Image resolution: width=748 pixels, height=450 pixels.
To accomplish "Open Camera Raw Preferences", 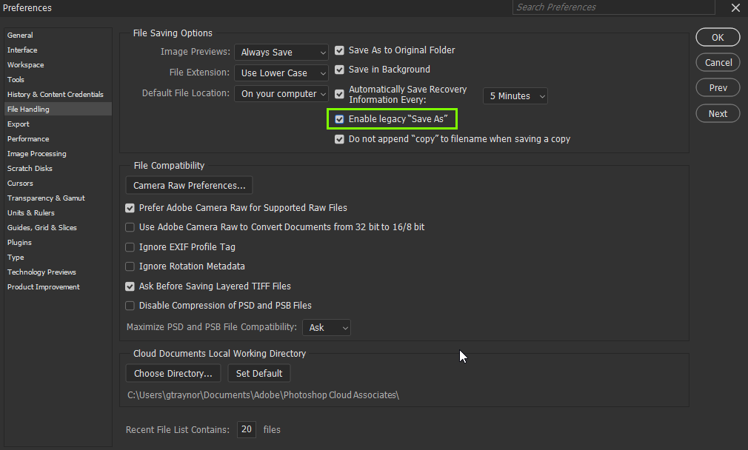I will click(188, 185).
